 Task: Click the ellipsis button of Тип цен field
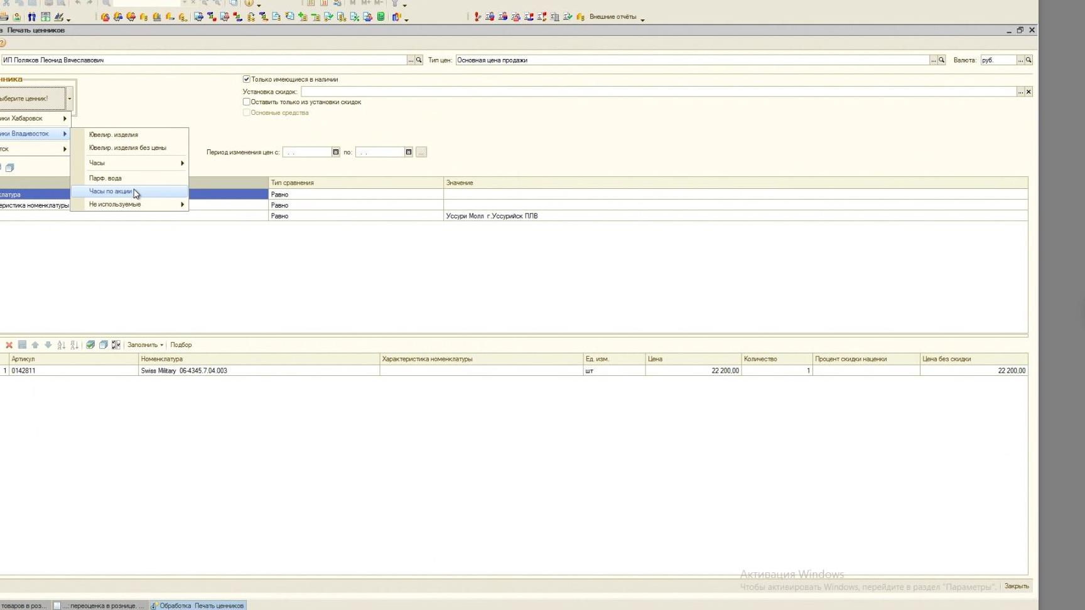click(x=933, y=60)
